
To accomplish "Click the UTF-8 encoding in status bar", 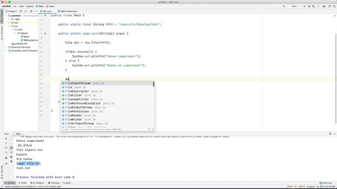I will coord(302,187).
